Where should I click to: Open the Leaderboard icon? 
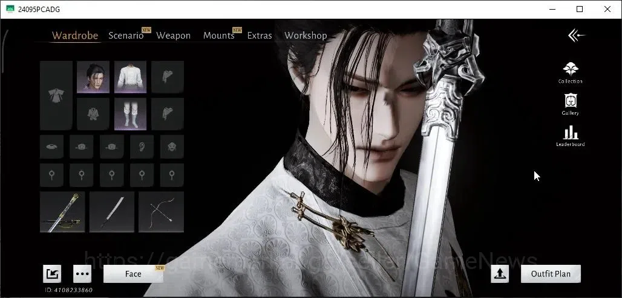pos(571,136)
